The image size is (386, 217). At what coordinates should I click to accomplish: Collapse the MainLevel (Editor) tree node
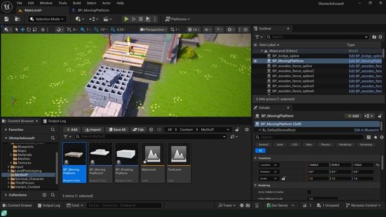pos(262,51)
